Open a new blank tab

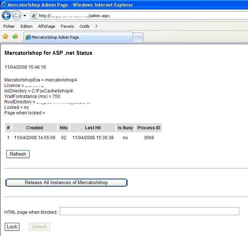tap(138, 37)
